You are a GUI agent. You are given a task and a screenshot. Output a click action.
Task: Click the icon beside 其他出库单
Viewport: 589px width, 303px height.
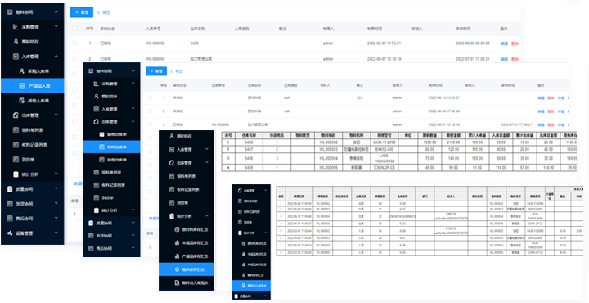point(101,160)
